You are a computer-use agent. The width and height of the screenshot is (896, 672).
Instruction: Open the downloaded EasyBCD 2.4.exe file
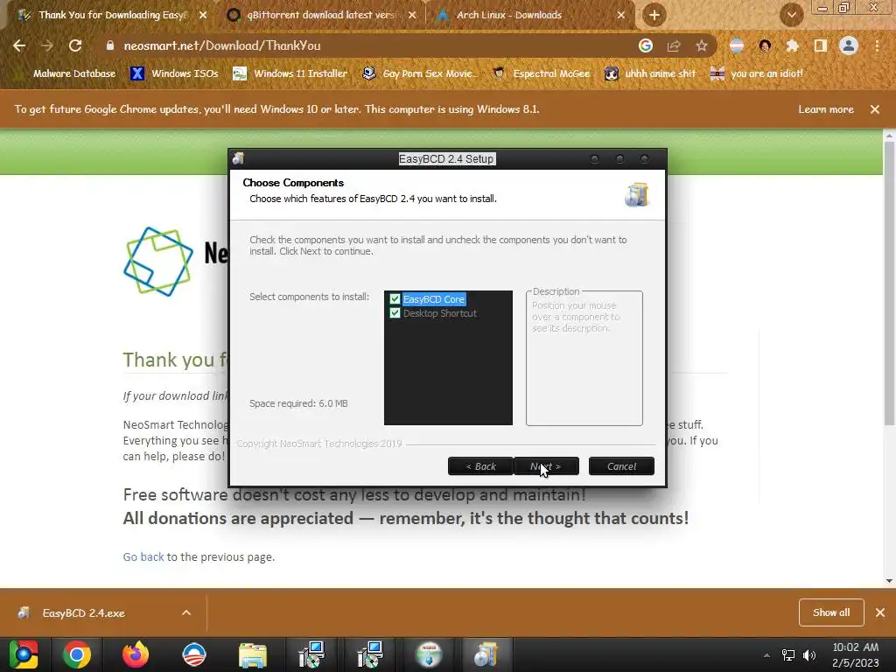coord(83,613)
